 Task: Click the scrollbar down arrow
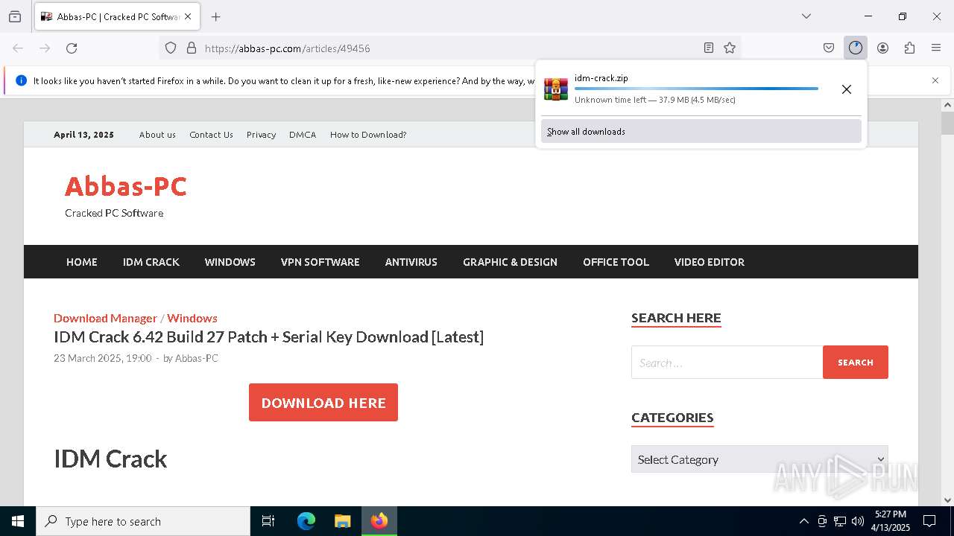947,500
